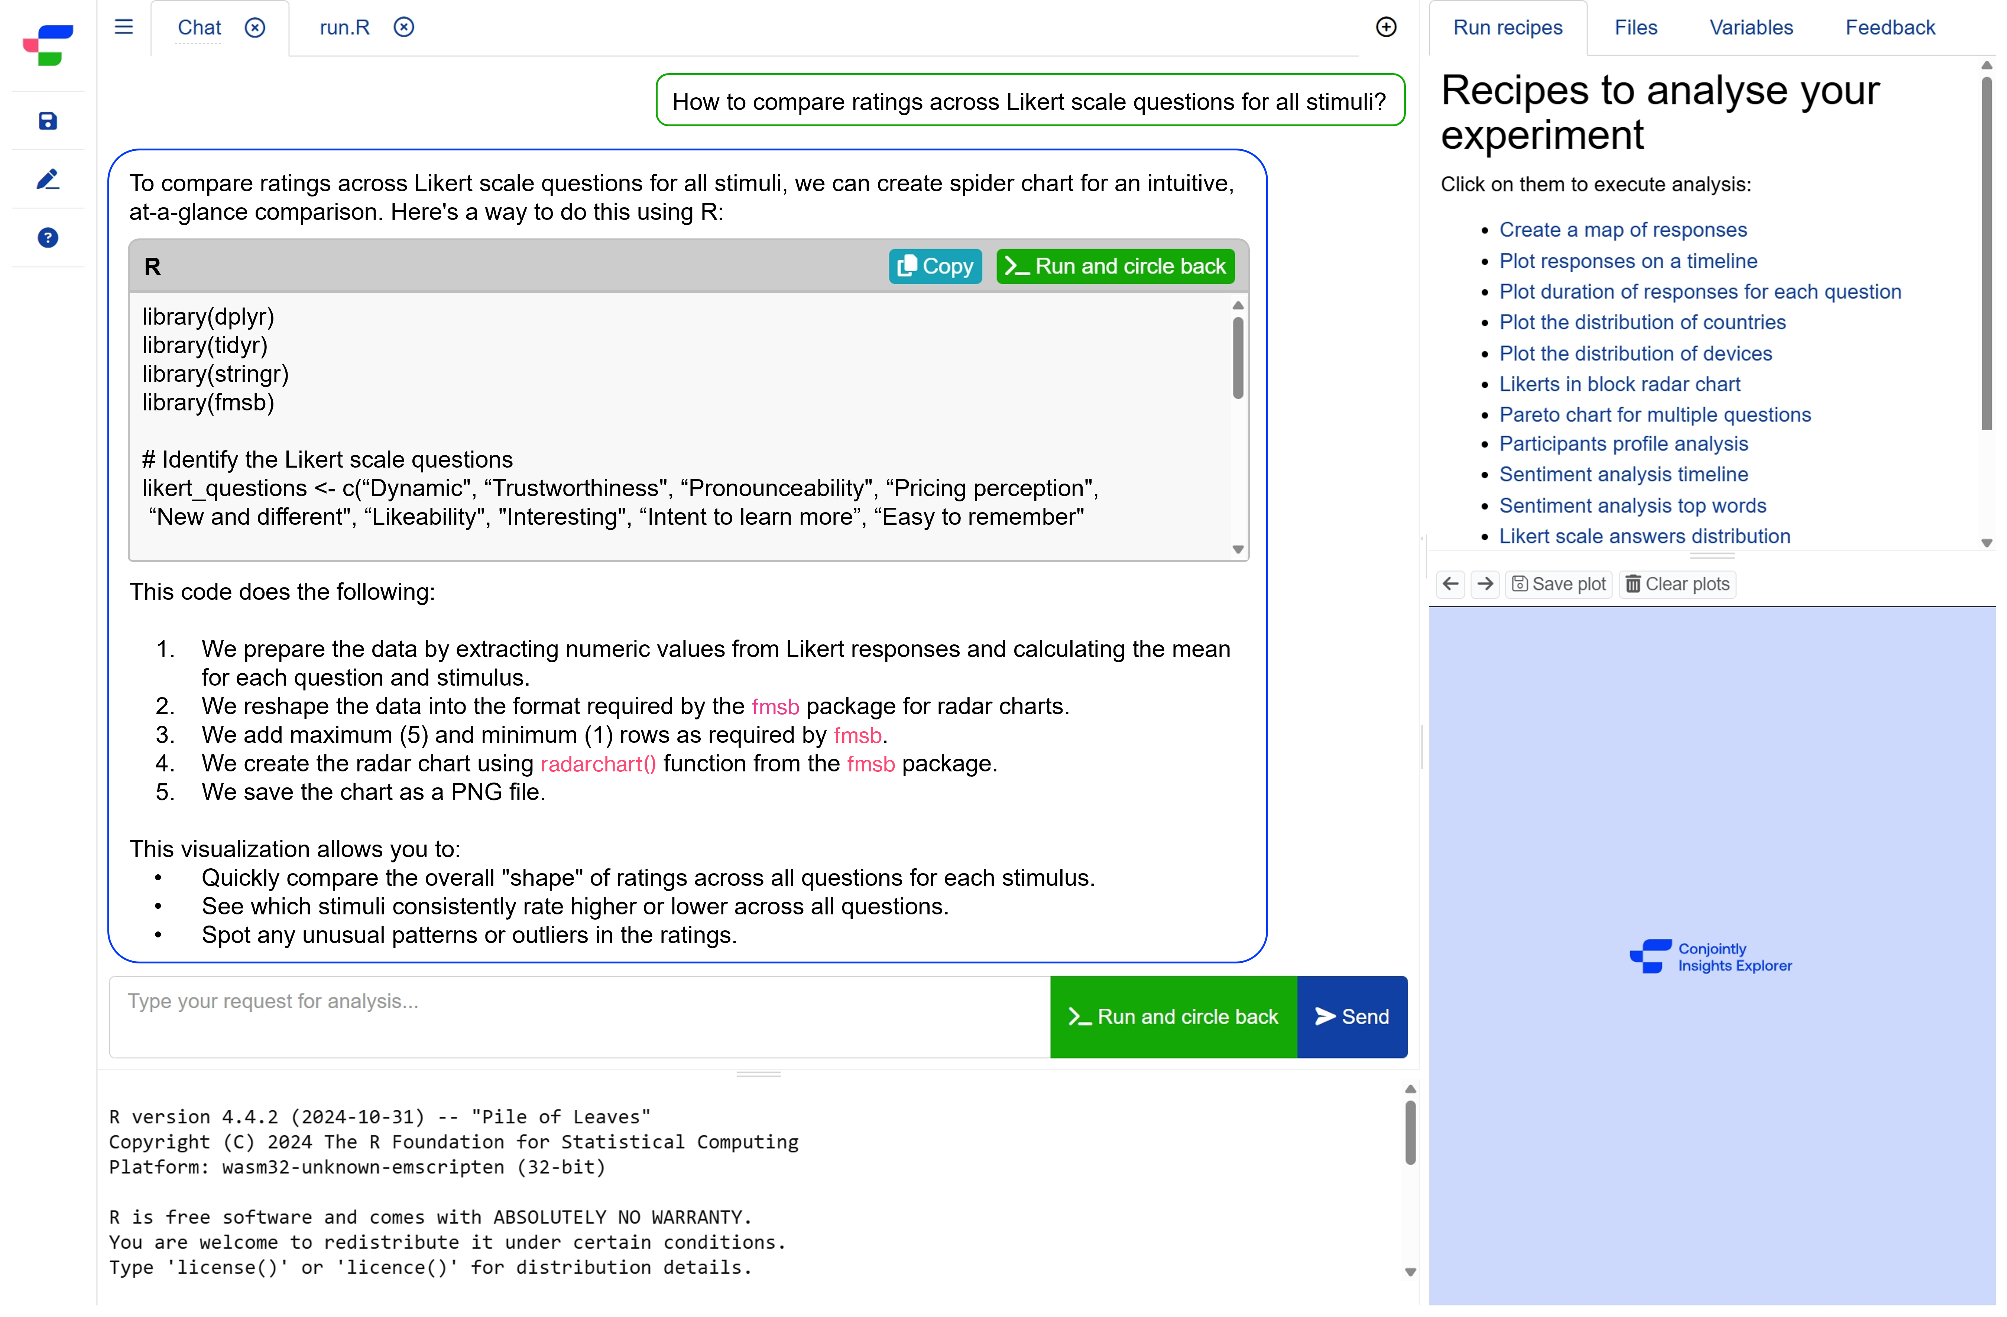Click the save disk icon in sidebar
This screenshot has width=2007, height=1317.
coord(48,122)
